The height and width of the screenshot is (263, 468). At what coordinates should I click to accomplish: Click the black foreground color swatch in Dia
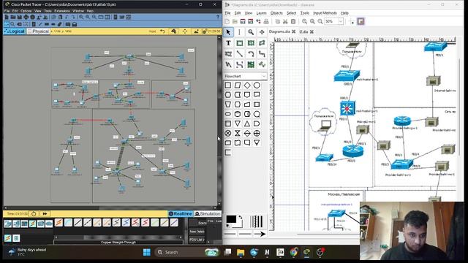(231, 219)
